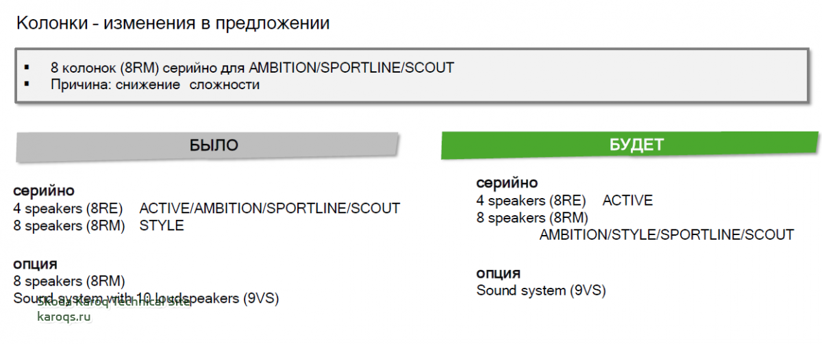Click the right column ACTIVE label

(627, 201)
